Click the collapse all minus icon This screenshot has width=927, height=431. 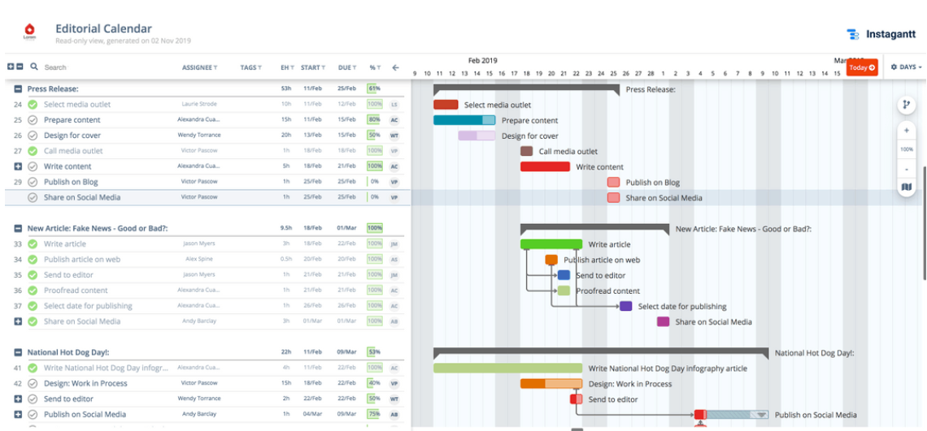pyautogui.click(x=20, y=67)
